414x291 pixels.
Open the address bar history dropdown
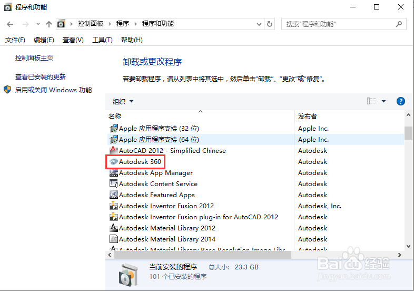pos(259,24)
